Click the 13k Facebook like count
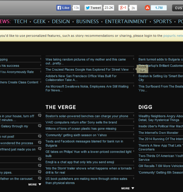Image resolution: width=183 pixels, height=192 pixels. tap(76, 8)
